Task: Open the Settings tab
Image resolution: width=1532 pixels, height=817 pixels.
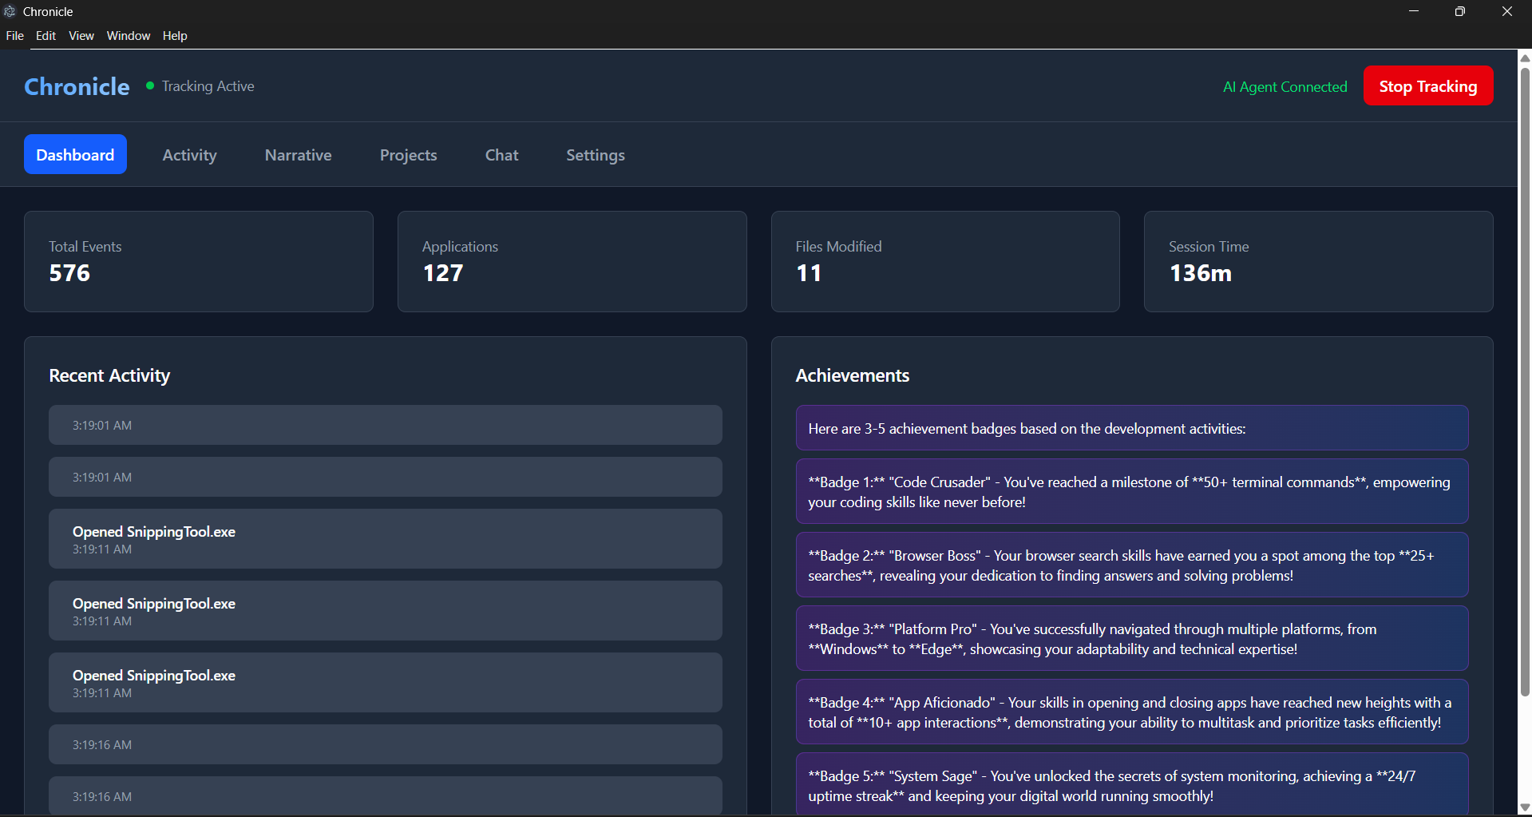Action: [595, 154]
